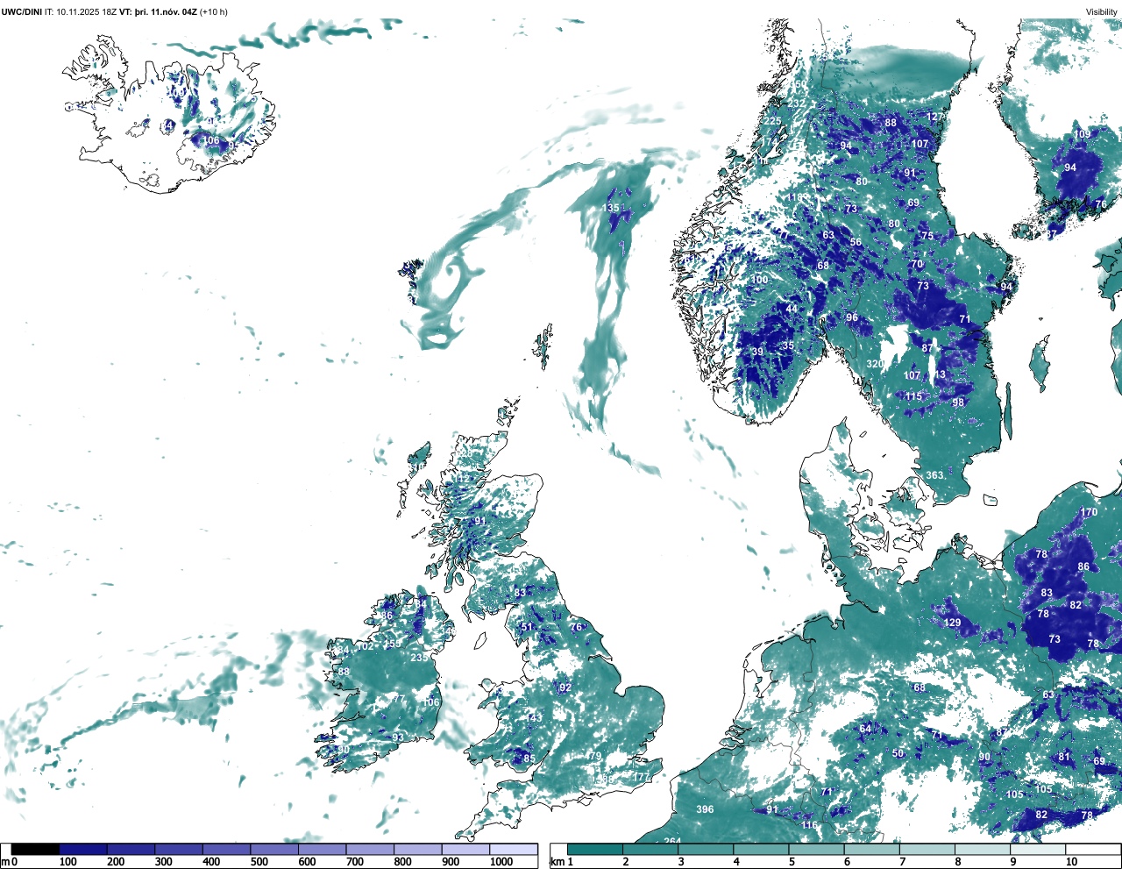Click the 5–6 km legend swatch
The height and width of the screenshot is (869, 1122).
pyautogui.click(x=817, y=849)
